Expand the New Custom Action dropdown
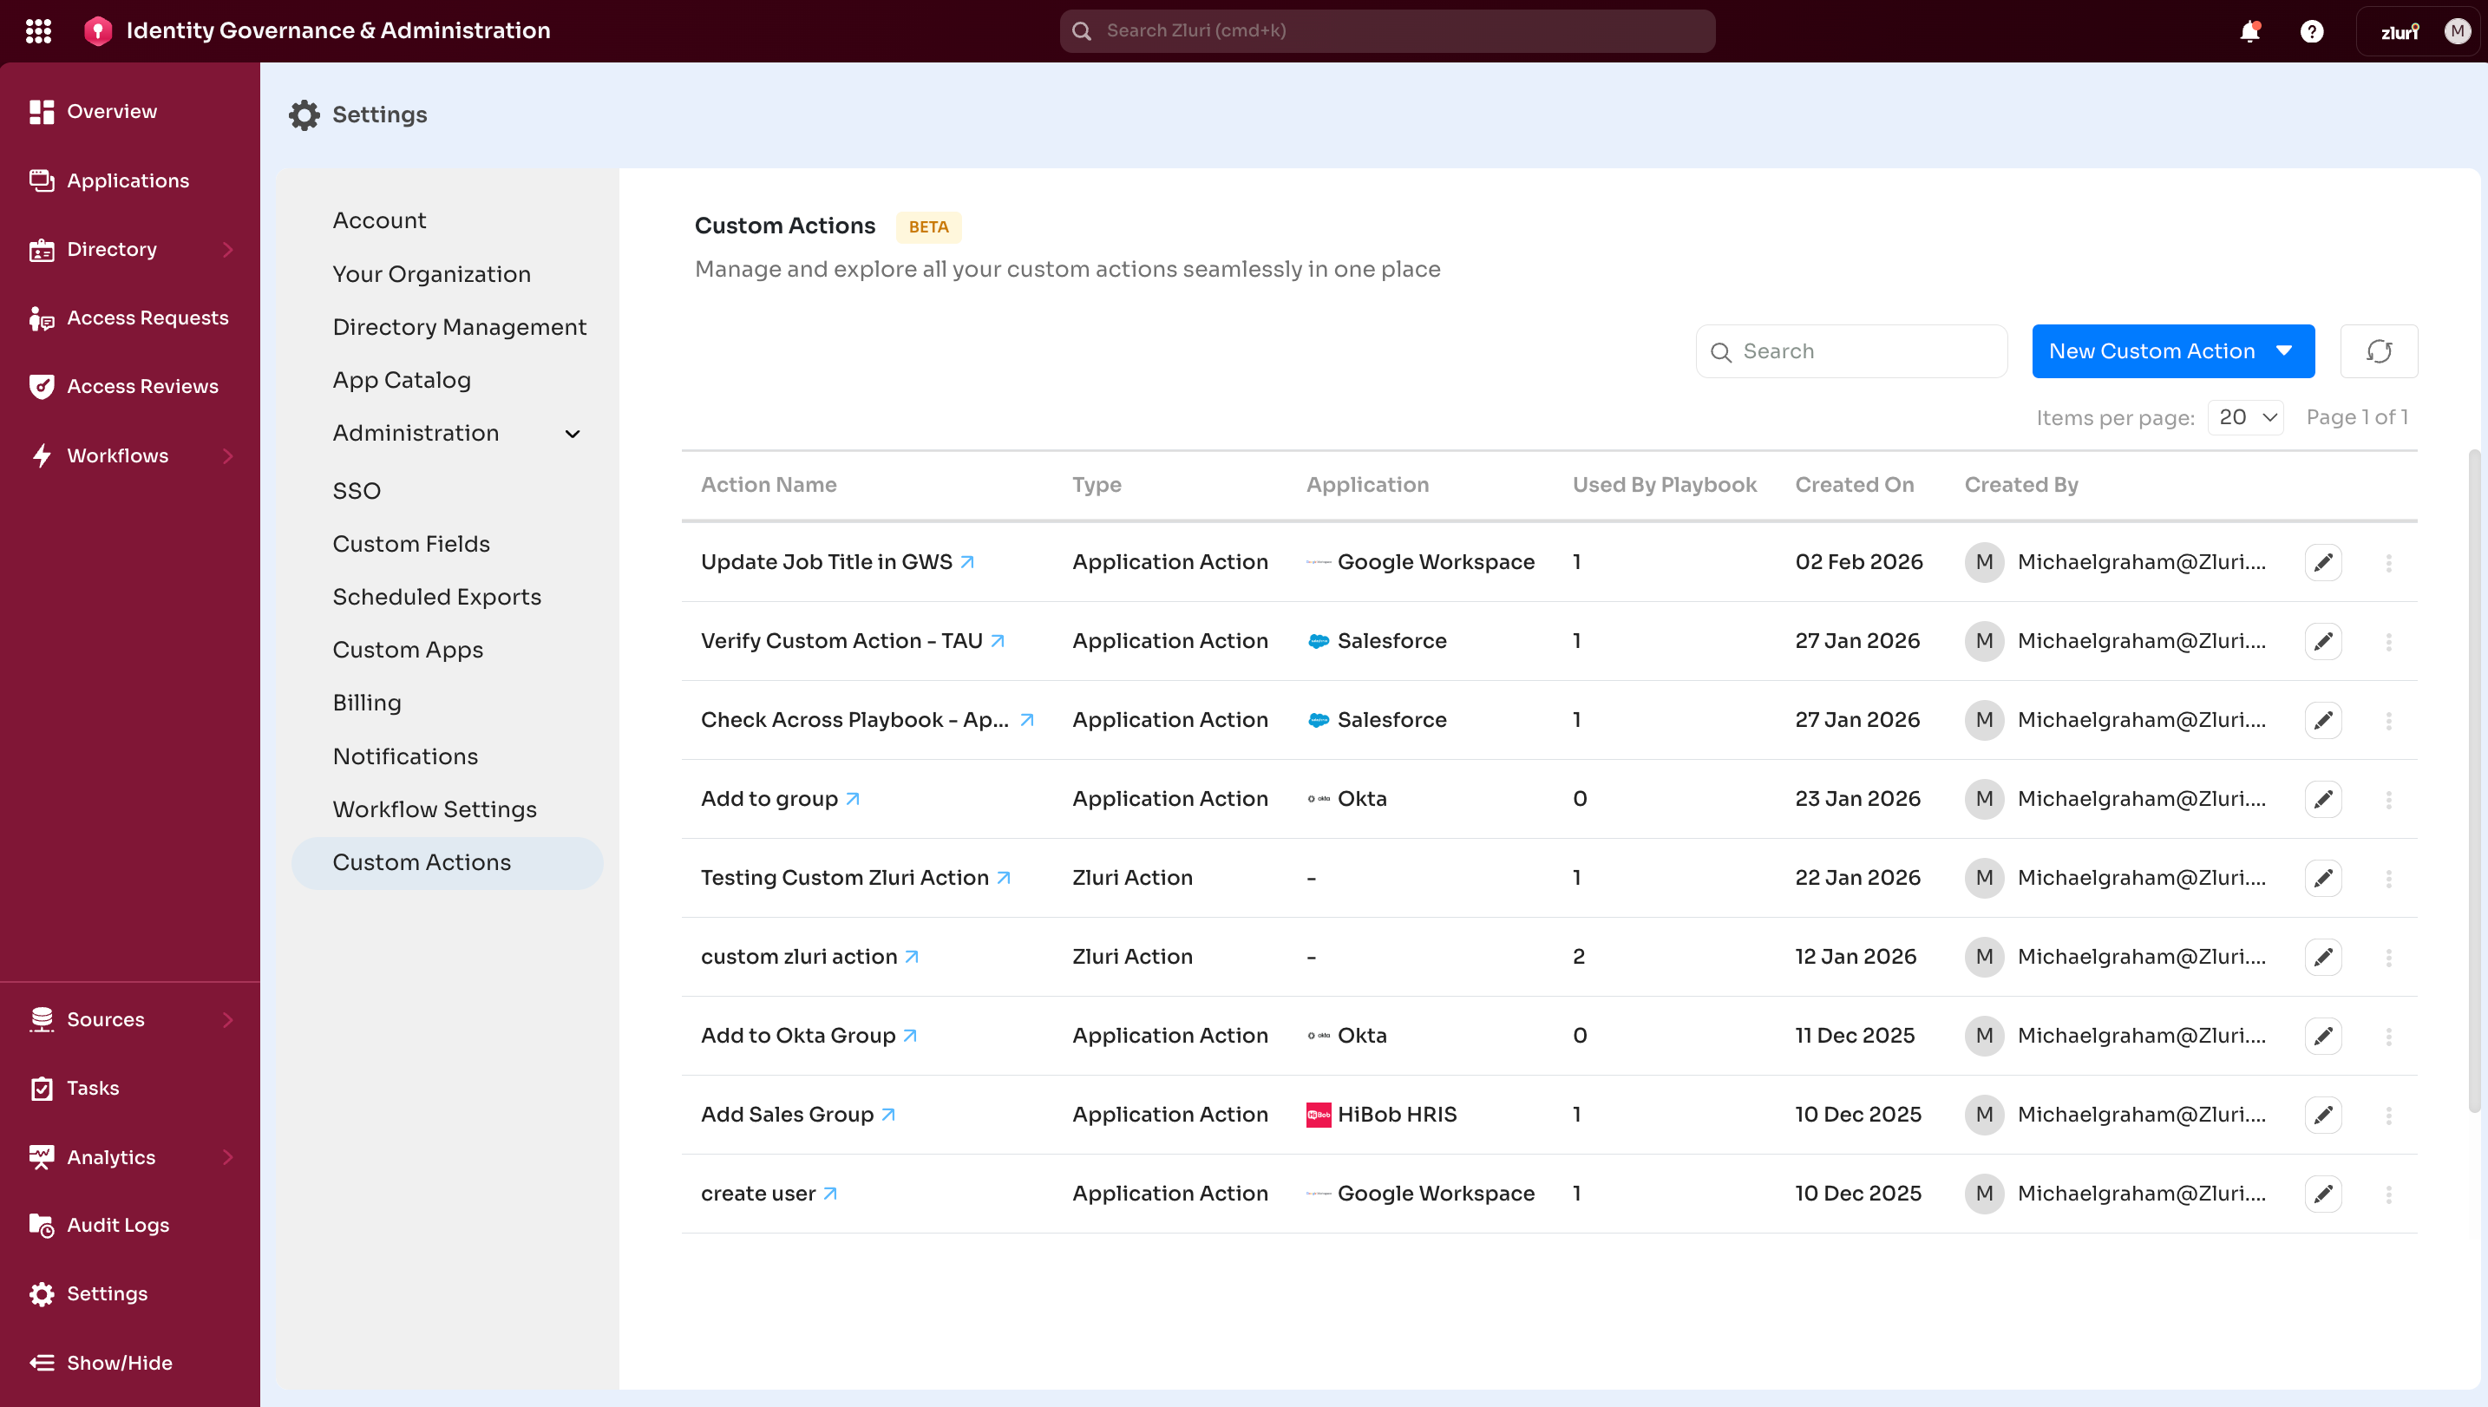This screenshot has height=1407, width=2488. click(x=2284, y=350)
